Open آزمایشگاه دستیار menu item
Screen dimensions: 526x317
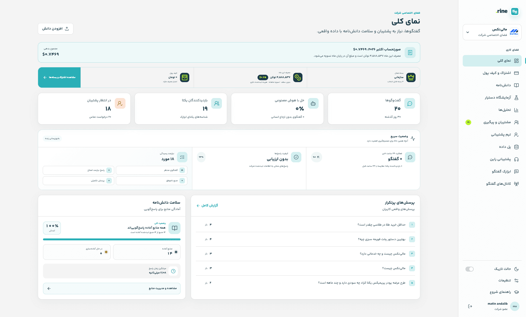492,97
